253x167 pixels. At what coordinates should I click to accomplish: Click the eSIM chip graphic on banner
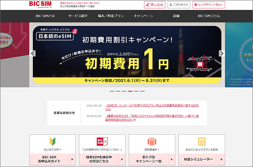pyautogui.click(x=200, y=63)
